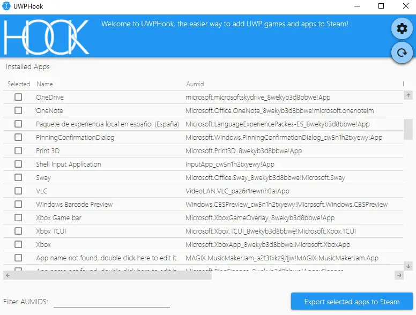Check the PinningConfirmationDialog row checkbox

18,137
